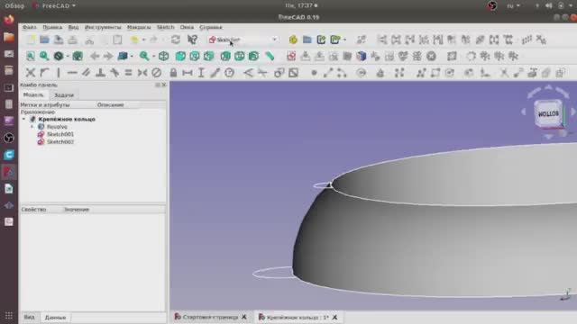Show applications grid in the dock
This screenshot has height=324, width=577.
pos(9,315)
